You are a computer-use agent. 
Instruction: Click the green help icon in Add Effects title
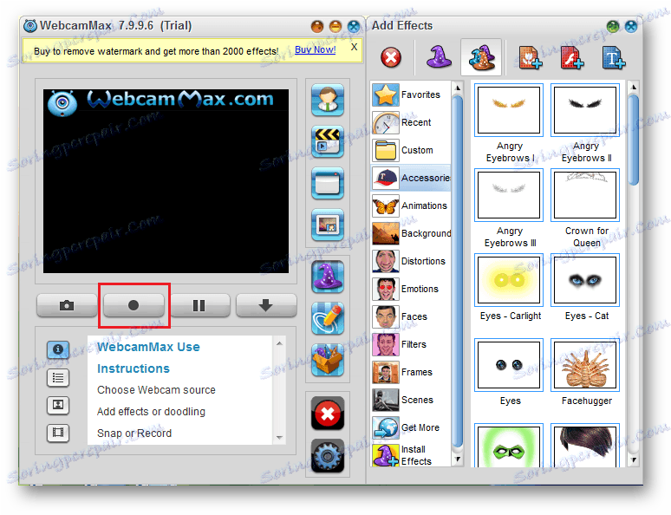(612, 27)
